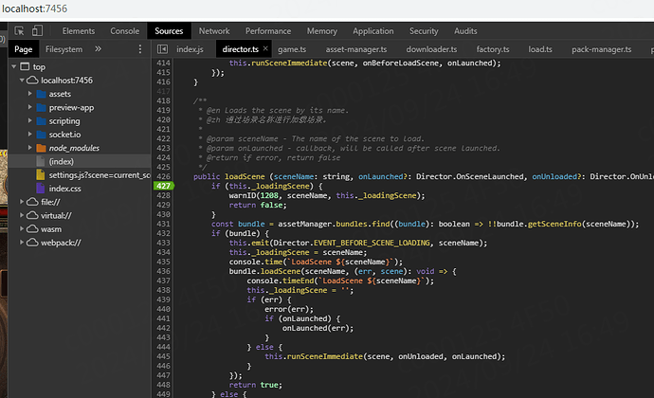Select the file:// cloud icon
Screen dimensions: 654x398
click(32, 202)
